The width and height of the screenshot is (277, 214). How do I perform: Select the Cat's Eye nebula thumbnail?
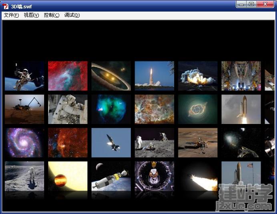click(198, 109)
